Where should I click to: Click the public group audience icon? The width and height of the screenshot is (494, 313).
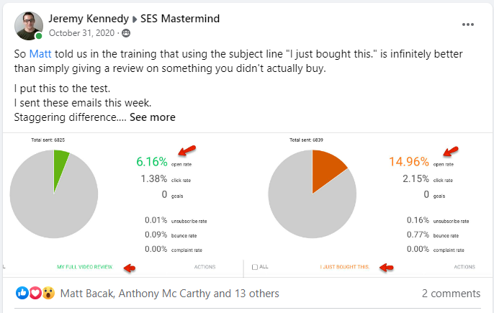click(126, 33)
